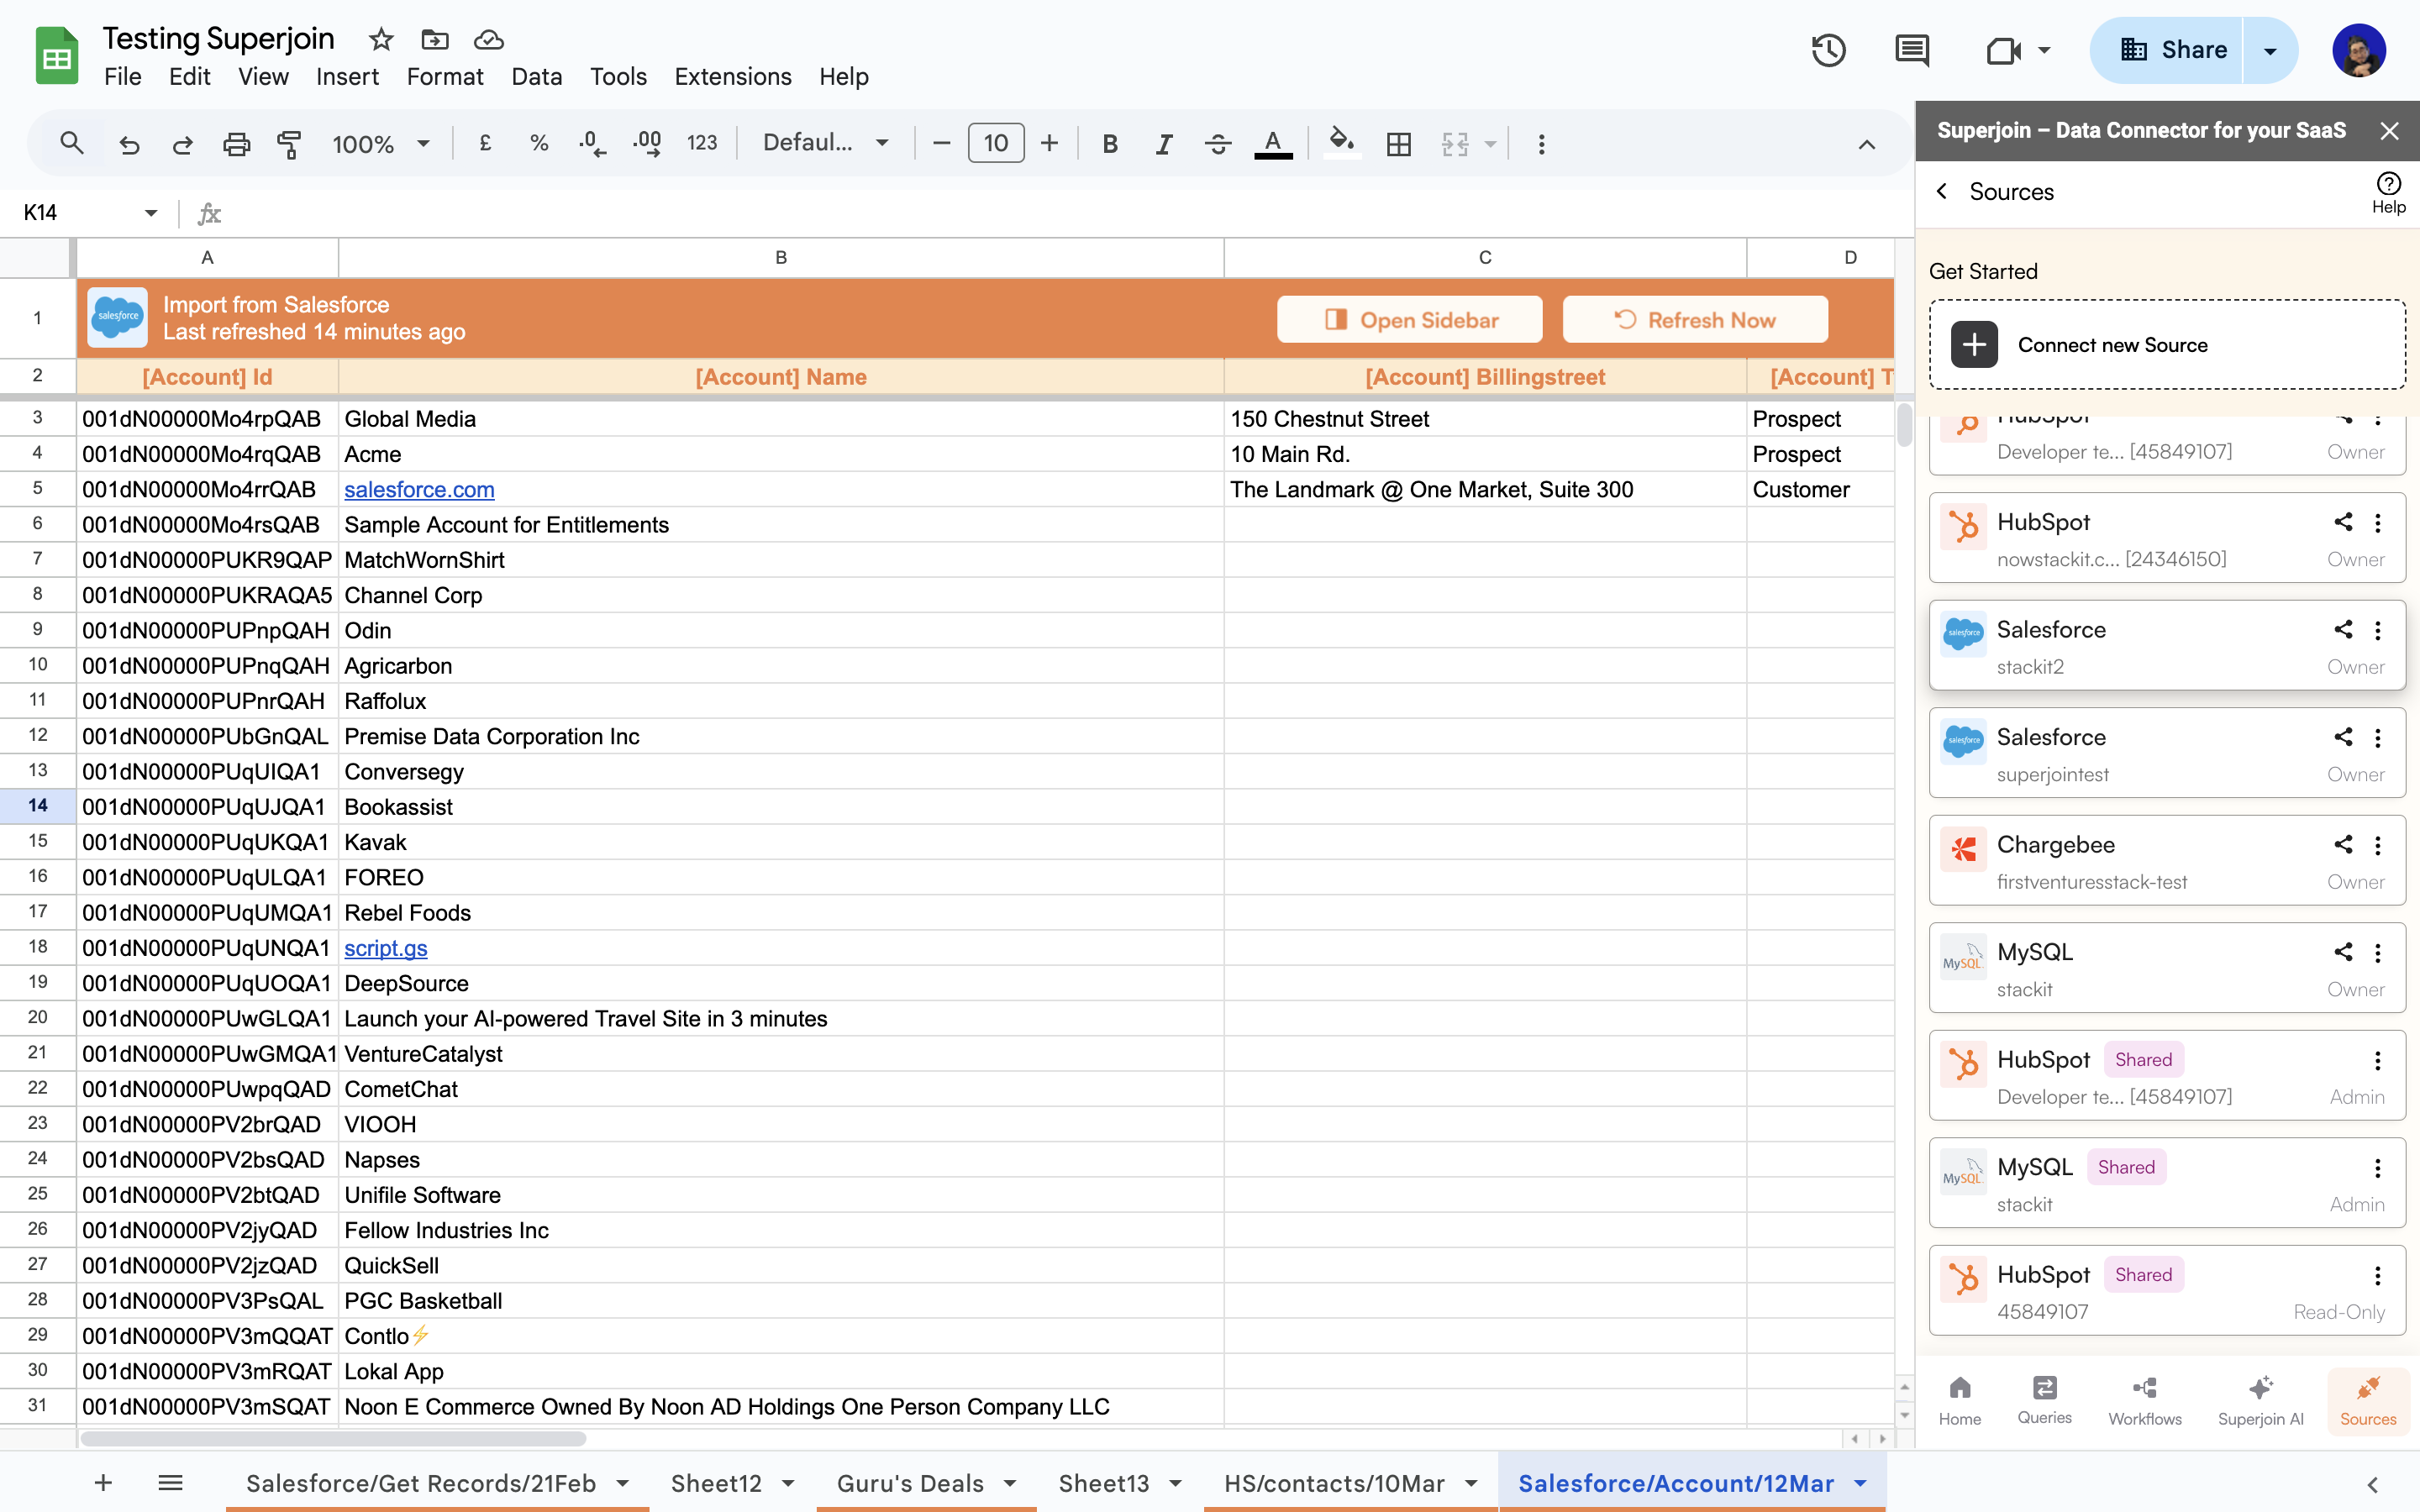Click share icon on Chargebee source
This screenshot has height=1512, width=2420.
2343,845
